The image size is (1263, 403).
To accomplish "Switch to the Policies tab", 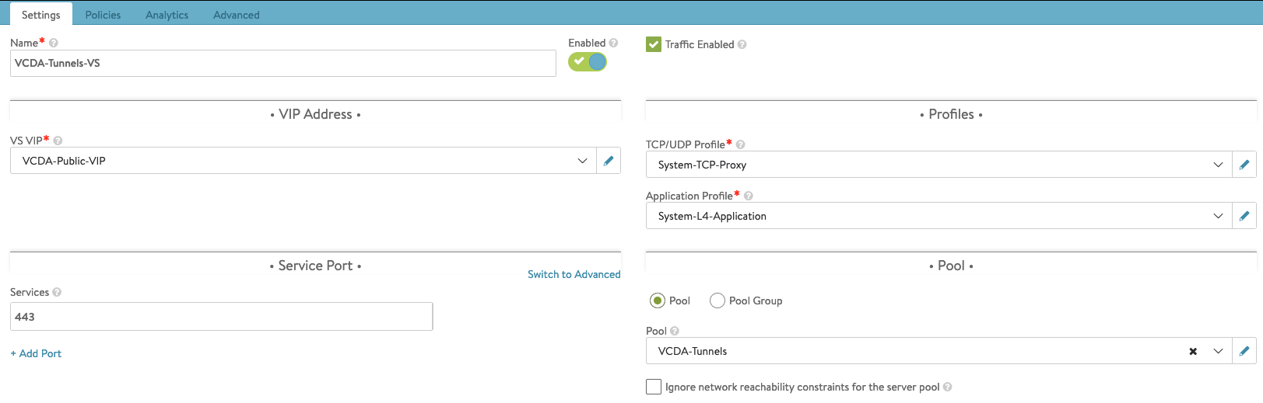I will pyautogui.click(x=103, y=15).
